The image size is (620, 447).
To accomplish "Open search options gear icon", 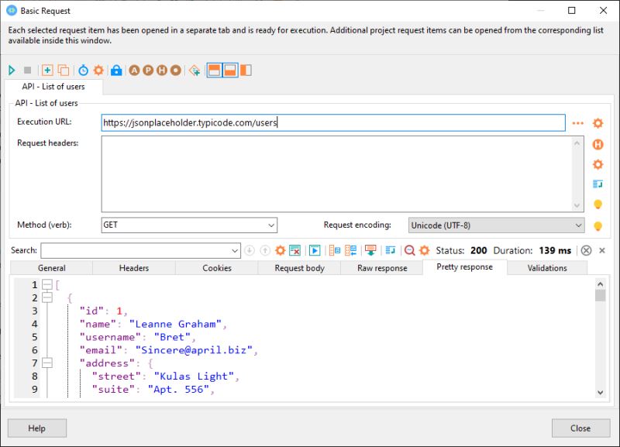I will (x=280, y=250).
